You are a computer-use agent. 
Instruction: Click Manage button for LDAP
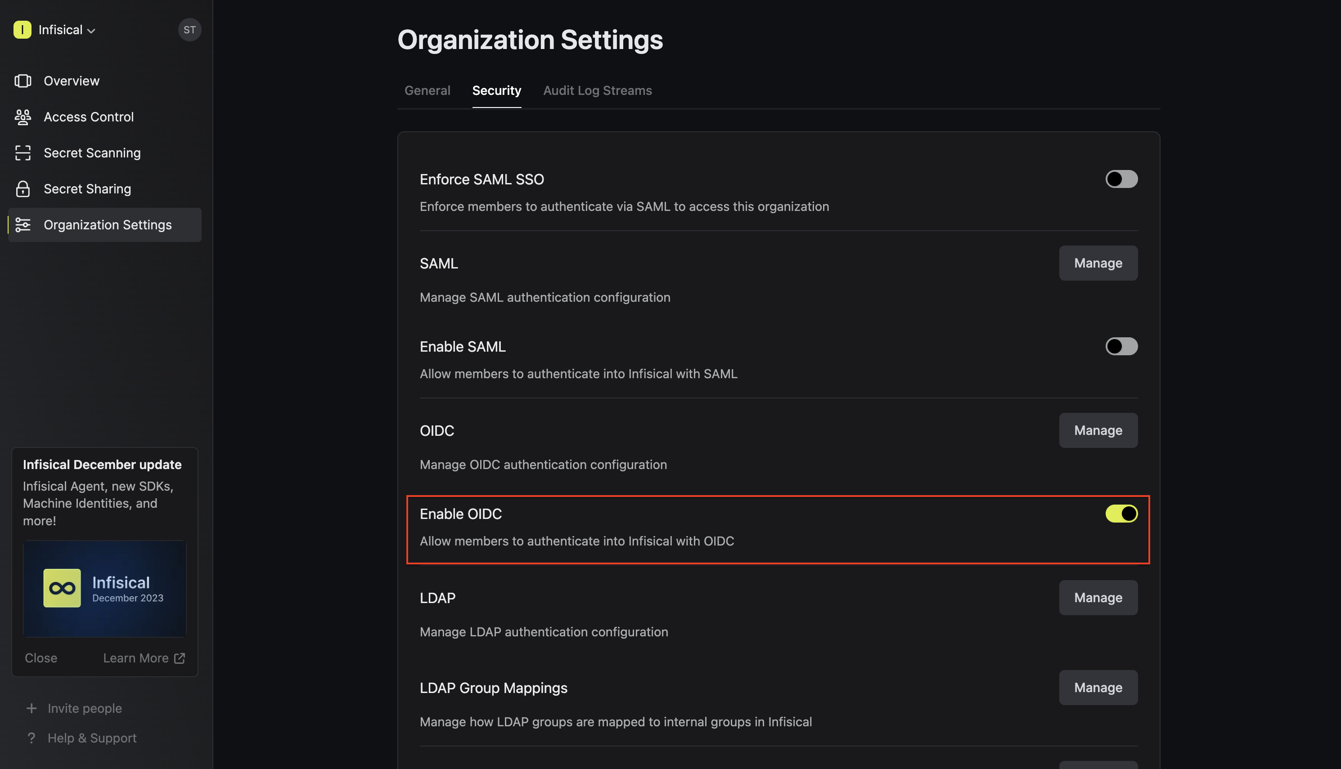pos(1098,597)
